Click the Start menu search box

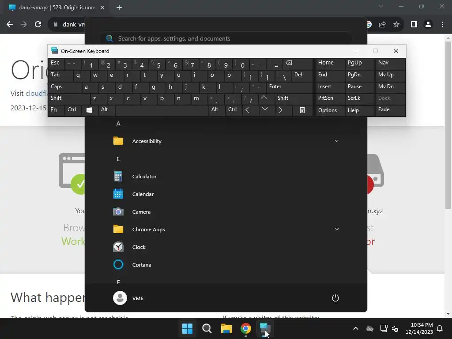pyautogui.click(x=226, y=38)
